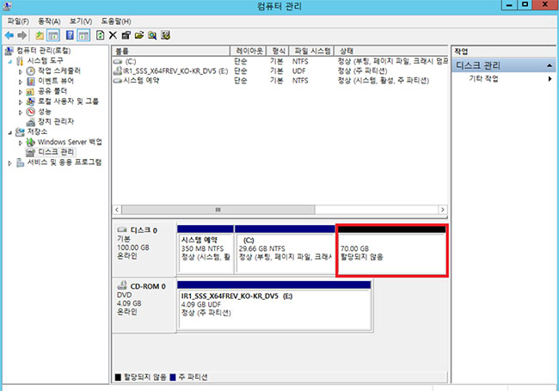
Task: Select 성능 tree item
Action: pos(45,112)
